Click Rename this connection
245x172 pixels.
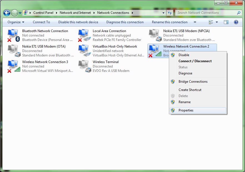coord(169,22)
